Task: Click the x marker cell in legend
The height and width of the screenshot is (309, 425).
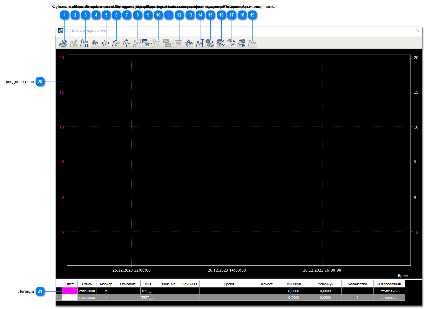Action: click(106, 291)
